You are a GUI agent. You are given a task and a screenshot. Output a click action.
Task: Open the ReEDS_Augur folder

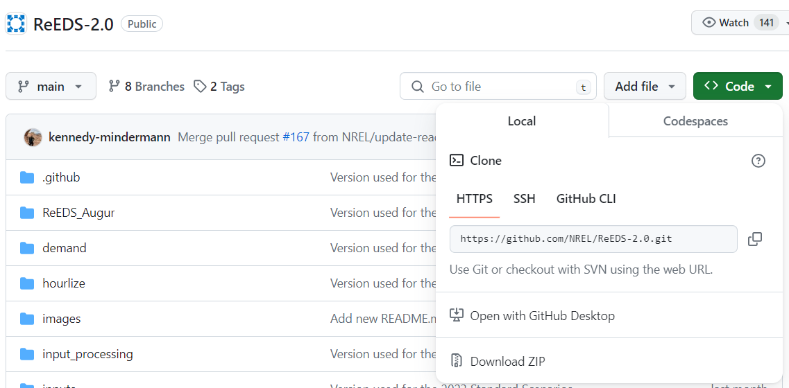tap(79, 213)
